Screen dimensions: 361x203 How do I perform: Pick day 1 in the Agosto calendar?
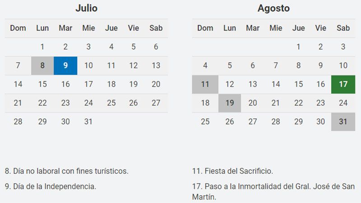(x=298, y=46)
